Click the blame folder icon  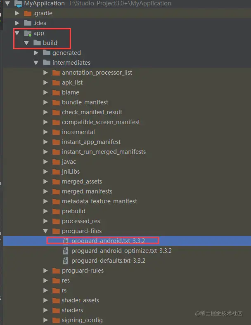click(x=56, y=92)
